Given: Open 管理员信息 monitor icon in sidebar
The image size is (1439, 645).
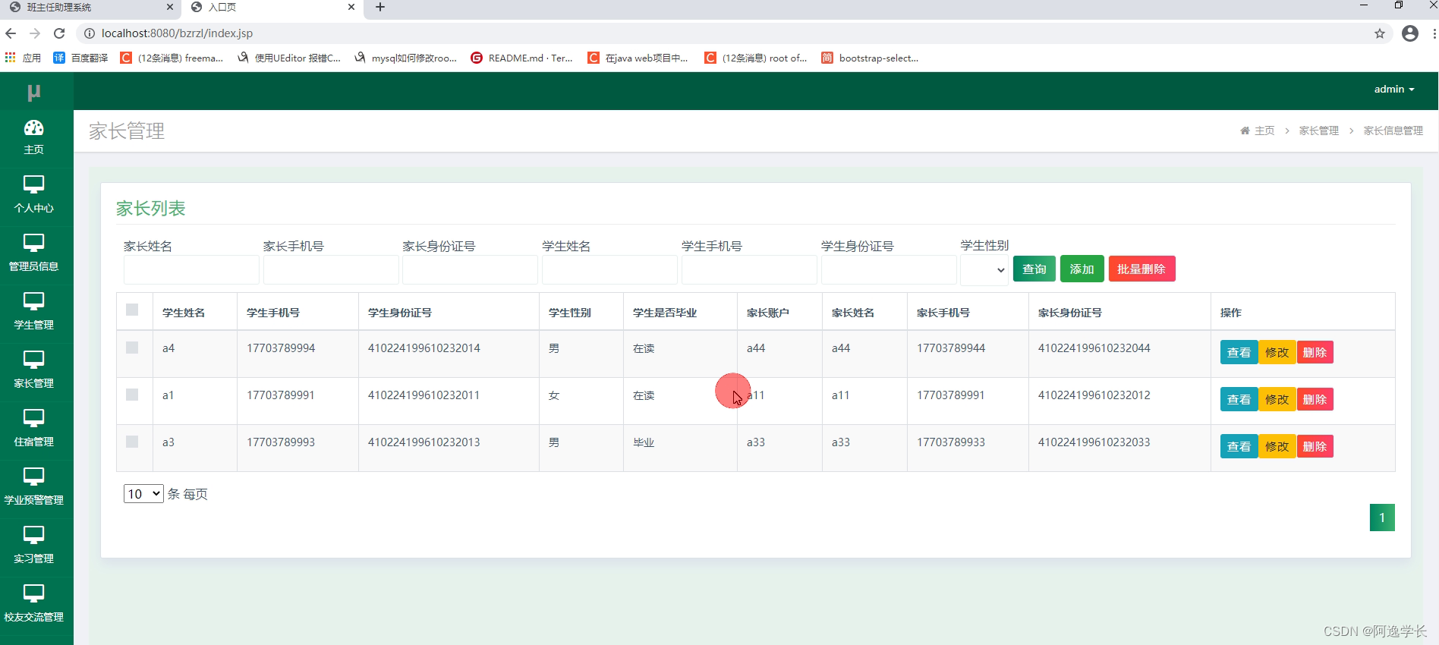Looking at the screenshot, I should tap(33, 243).
